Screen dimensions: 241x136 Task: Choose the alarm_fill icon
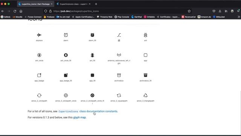tap(92, 35)
